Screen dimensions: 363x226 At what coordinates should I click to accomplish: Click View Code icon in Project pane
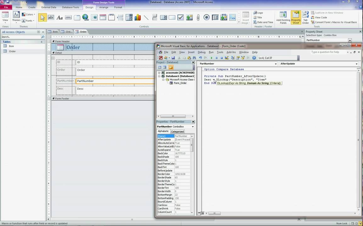(160, 67)
